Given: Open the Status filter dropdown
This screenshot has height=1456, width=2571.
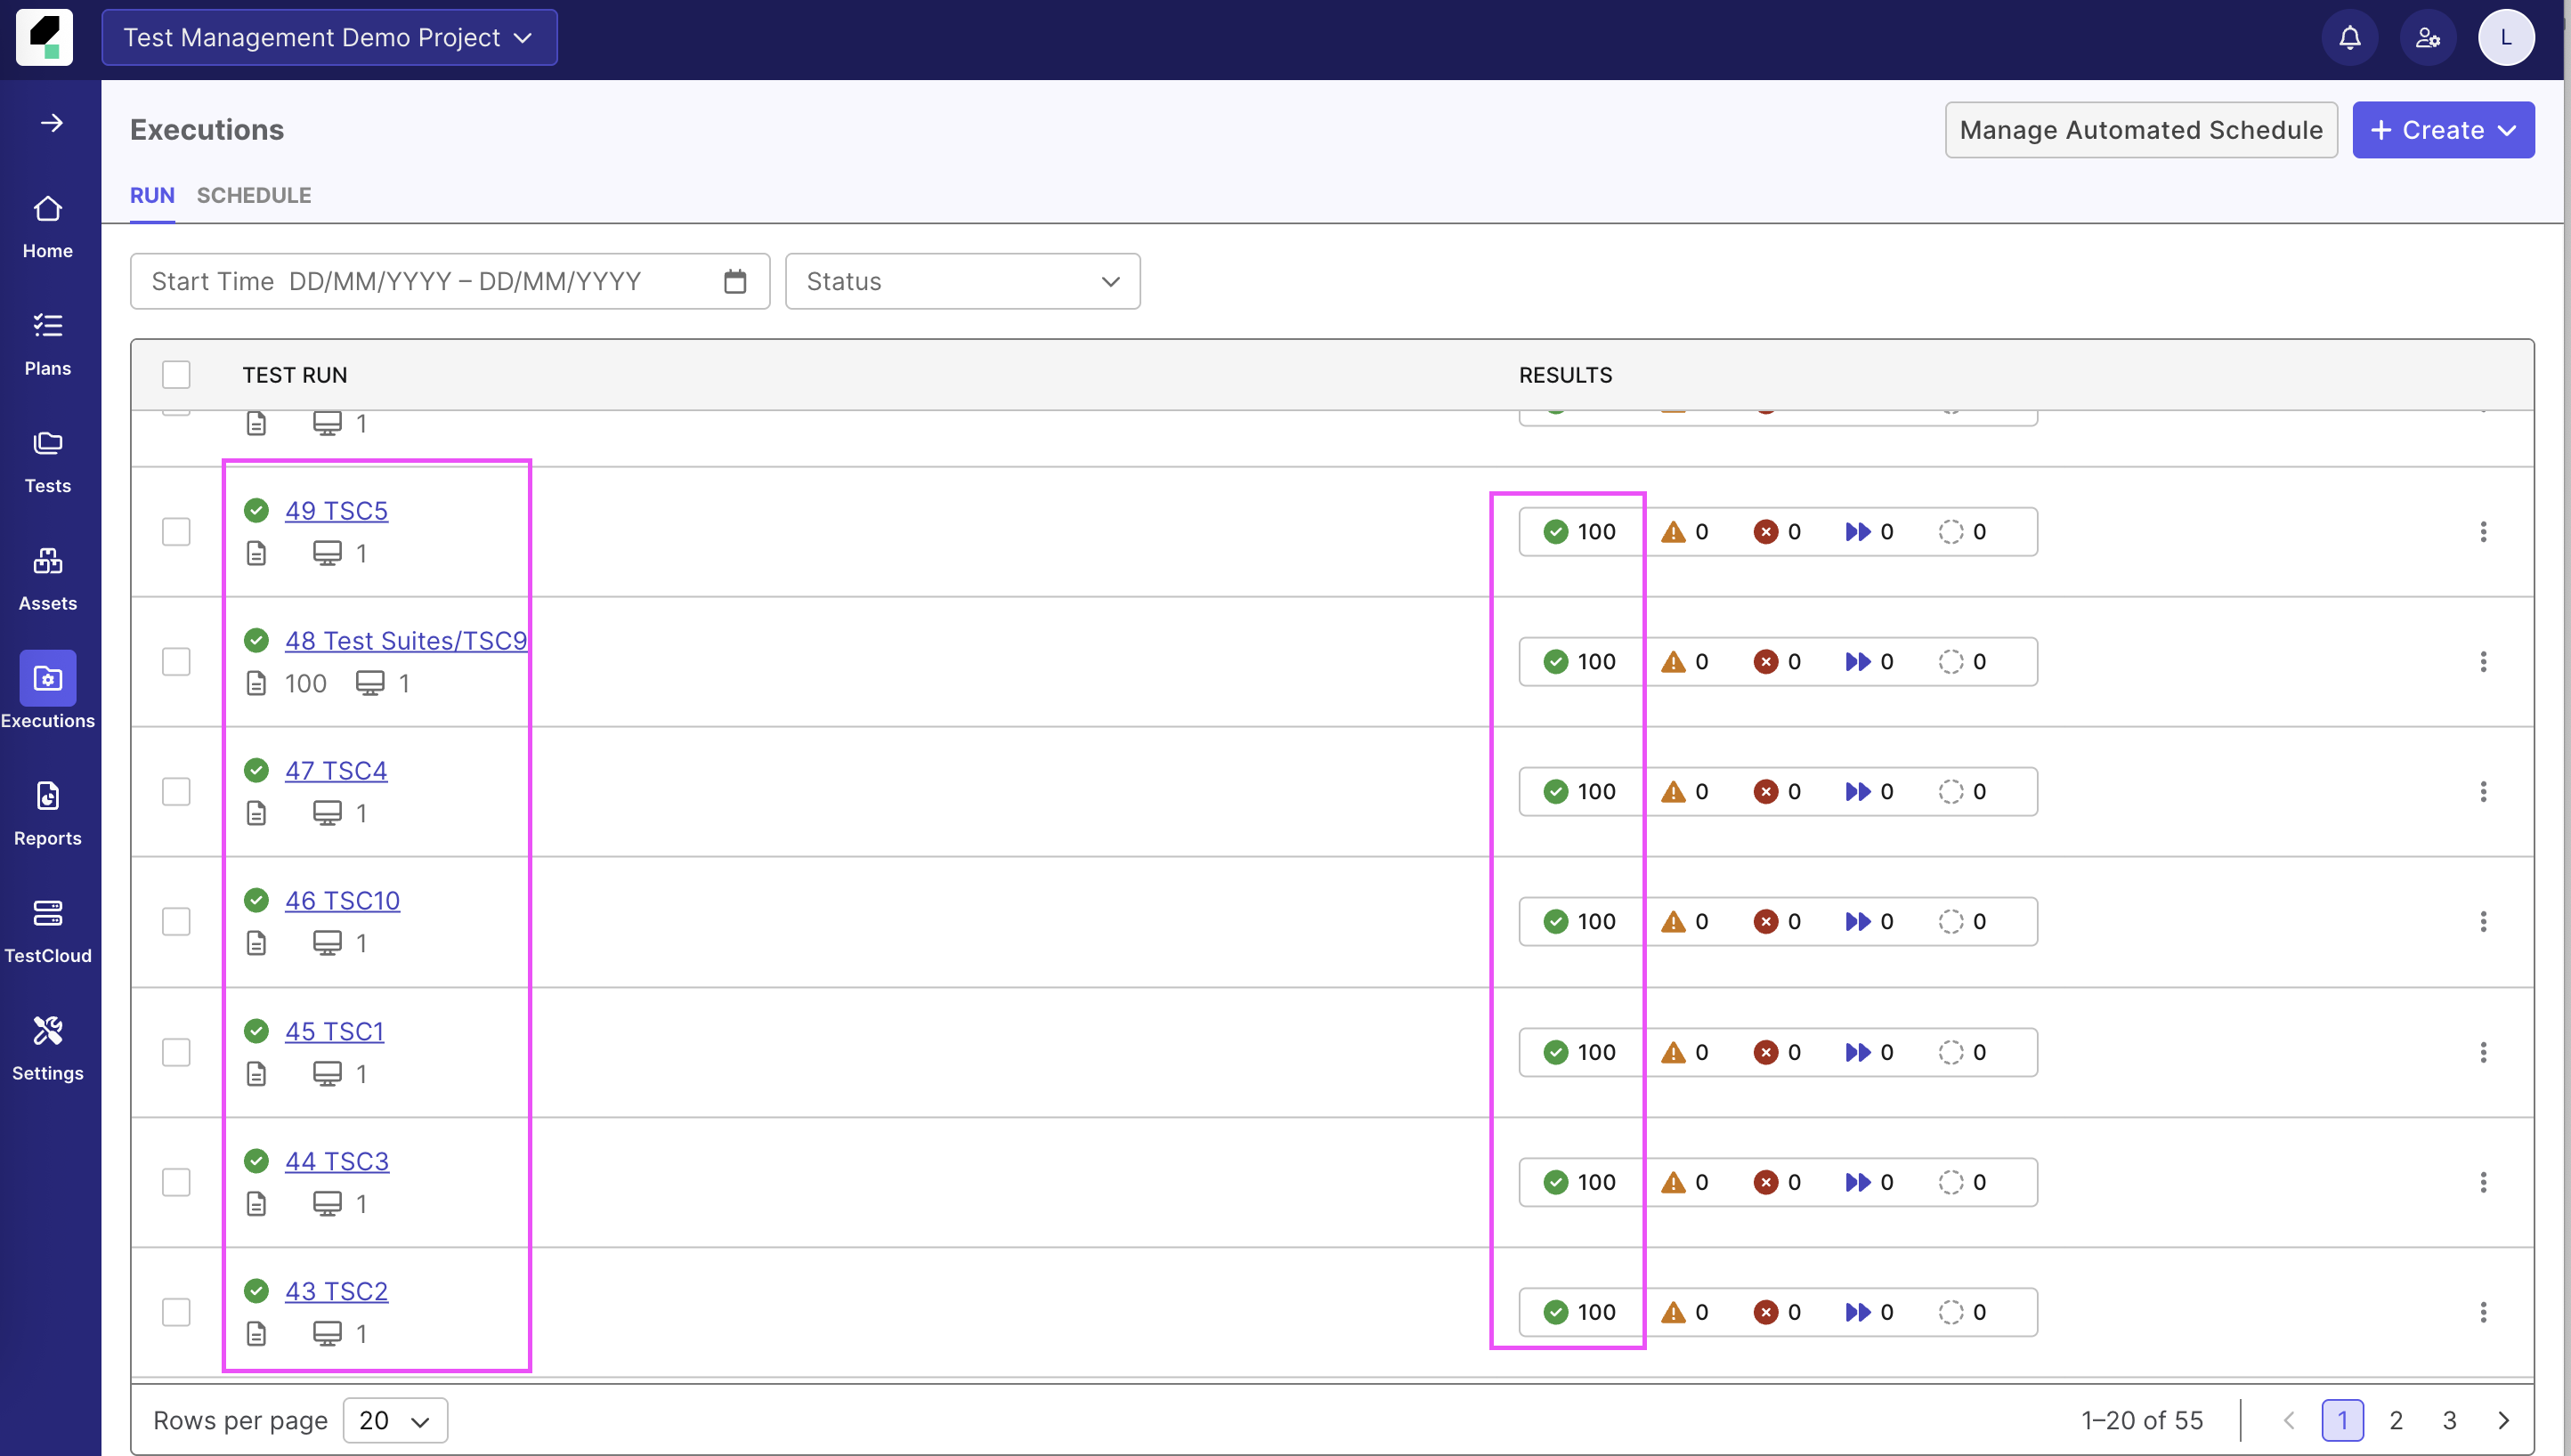Looking at the screenshot, I should pyautogui.click(x=961, y=281).
